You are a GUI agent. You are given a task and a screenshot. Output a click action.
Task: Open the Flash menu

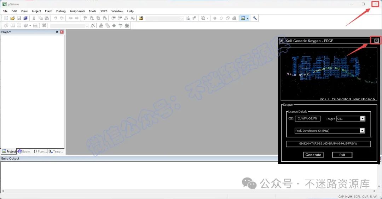tap(48, 11)
